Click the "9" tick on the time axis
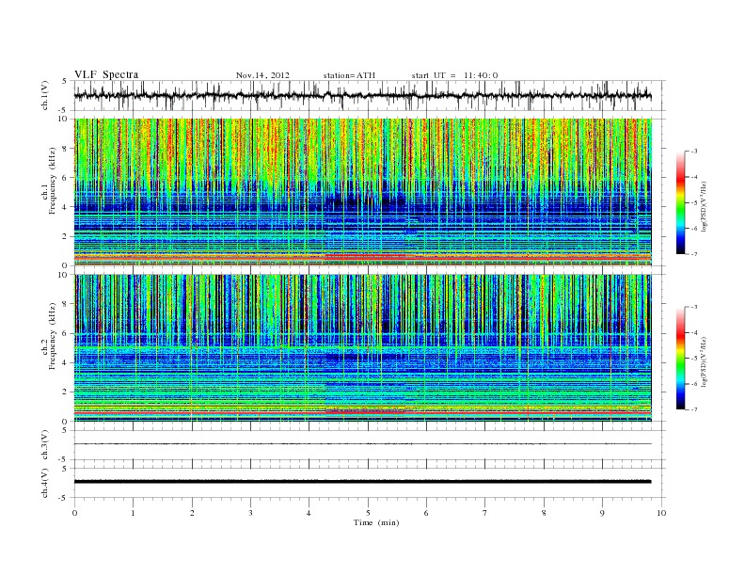The height and width of the screenshot is (576, 745). (x=602, y=513)
